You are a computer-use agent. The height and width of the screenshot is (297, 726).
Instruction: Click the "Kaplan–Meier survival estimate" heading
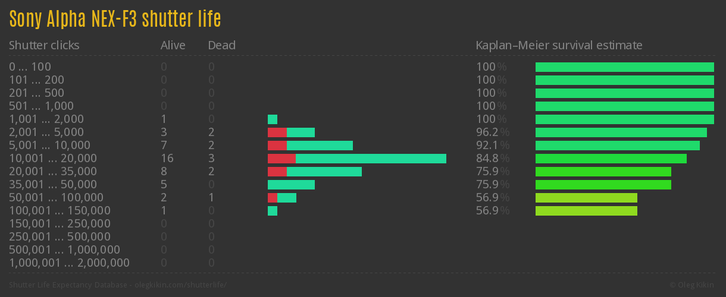point(559,45)
